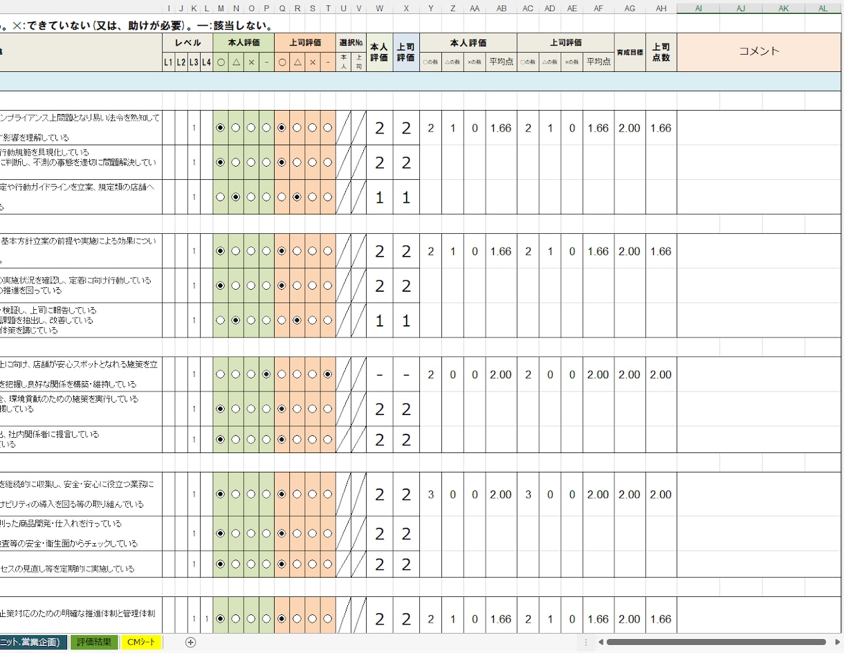Image resolution: width=844 pixels, height=653 pixels.
Task: Open the CMシート sheet tab
Action: [x=142, y=642]
